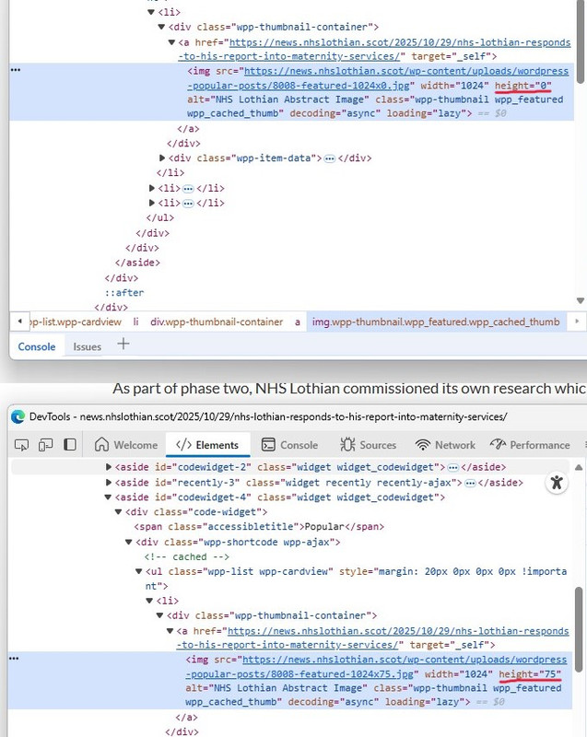Screen dimensions: 587x737
Task: Click the ellipsis badge in the codewidget-2 aside
Action: click(x=453, y=468)
